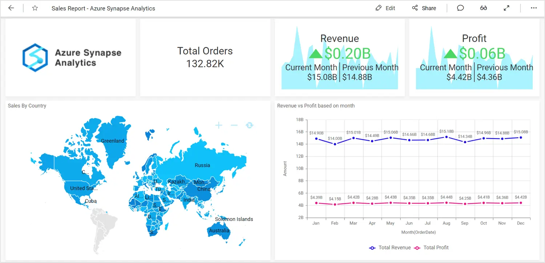Zoom in on map with plus icon
Viewport: 545px width, 263px height.
tap(219, 125)
